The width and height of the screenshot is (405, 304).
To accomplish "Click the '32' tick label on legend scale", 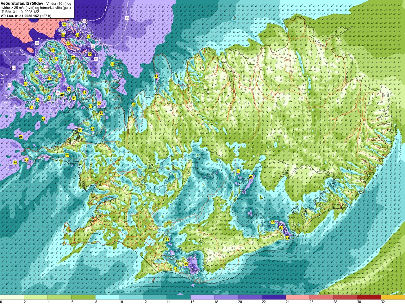I will click(383, 302).
